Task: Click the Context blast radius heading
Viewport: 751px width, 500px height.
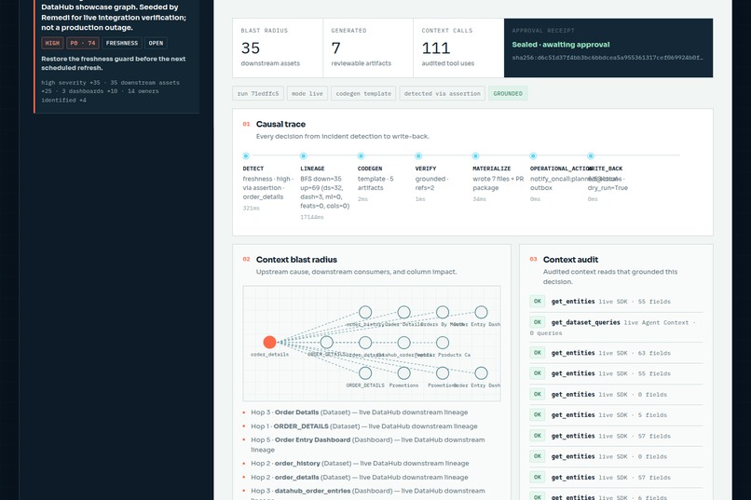Action: (x=296, y=260)
